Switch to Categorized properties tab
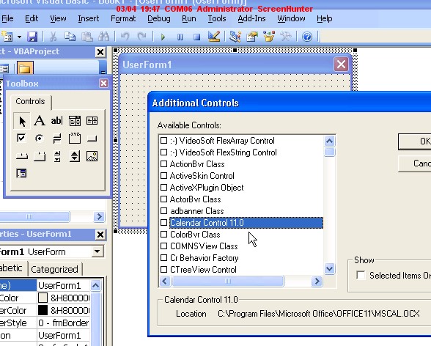 [x=54, y=269]
